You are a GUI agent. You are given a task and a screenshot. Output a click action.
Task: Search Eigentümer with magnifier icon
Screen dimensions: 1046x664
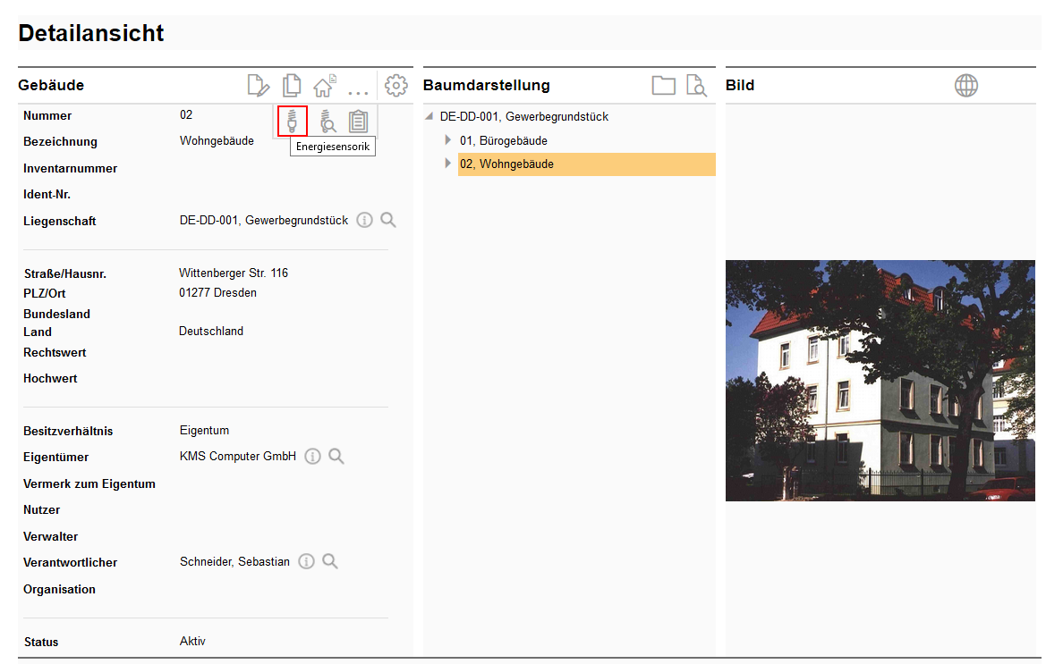(x=336, y=457)
